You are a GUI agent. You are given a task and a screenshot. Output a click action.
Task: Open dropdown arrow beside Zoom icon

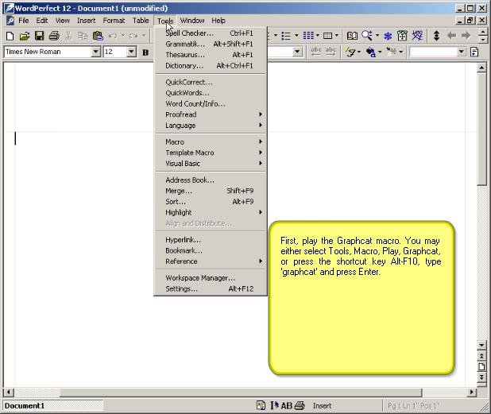click(x=377, y=36)
